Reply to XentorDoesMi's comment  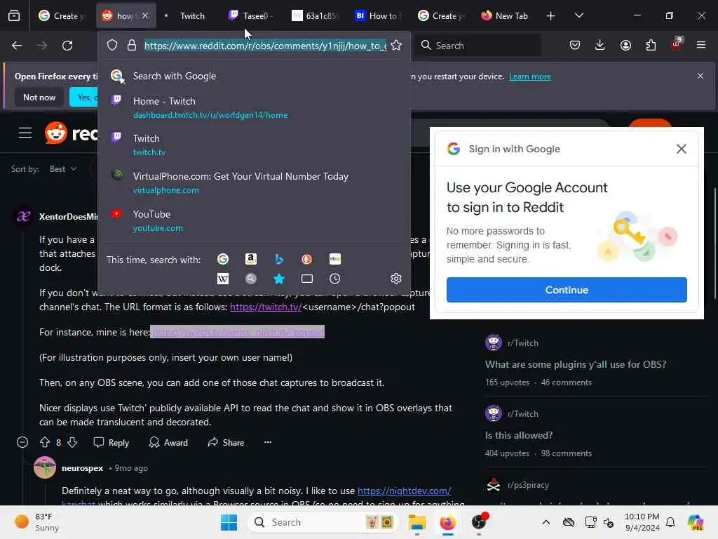pos(111,442)
